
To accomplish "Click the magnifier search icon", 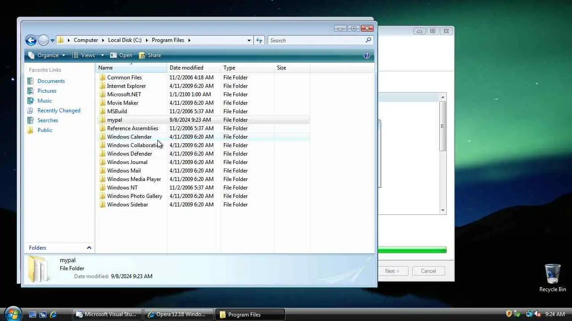I will point(368,40).
